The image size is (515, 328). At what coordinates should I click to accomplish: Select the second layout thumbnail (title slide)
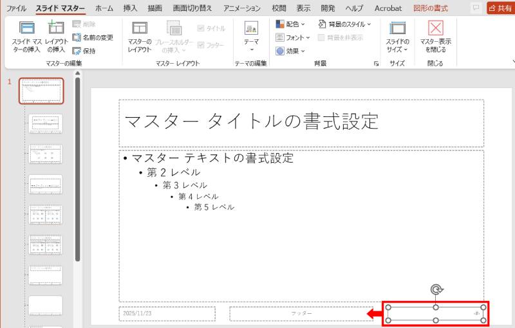pyautogui.click(x=46, y=123)
